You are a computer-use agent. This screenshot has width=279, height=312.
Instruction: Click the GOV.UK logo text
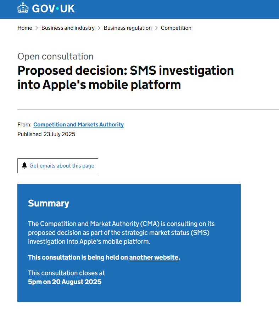(53, 9)
